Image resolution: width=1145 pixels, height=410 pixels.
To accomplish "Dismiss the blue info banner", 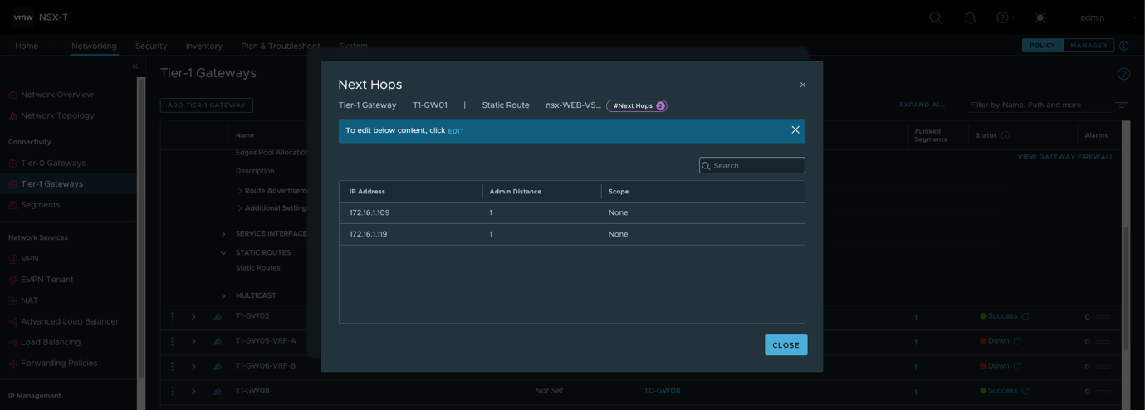I will click(795, 130).
